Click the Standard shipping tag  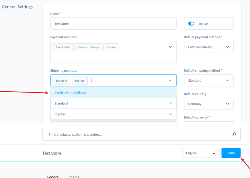click(x=61, y=81)
